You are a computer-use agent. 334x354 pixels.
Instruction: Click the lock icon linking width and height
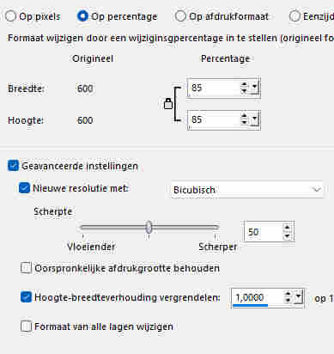(x=168, y=104)
